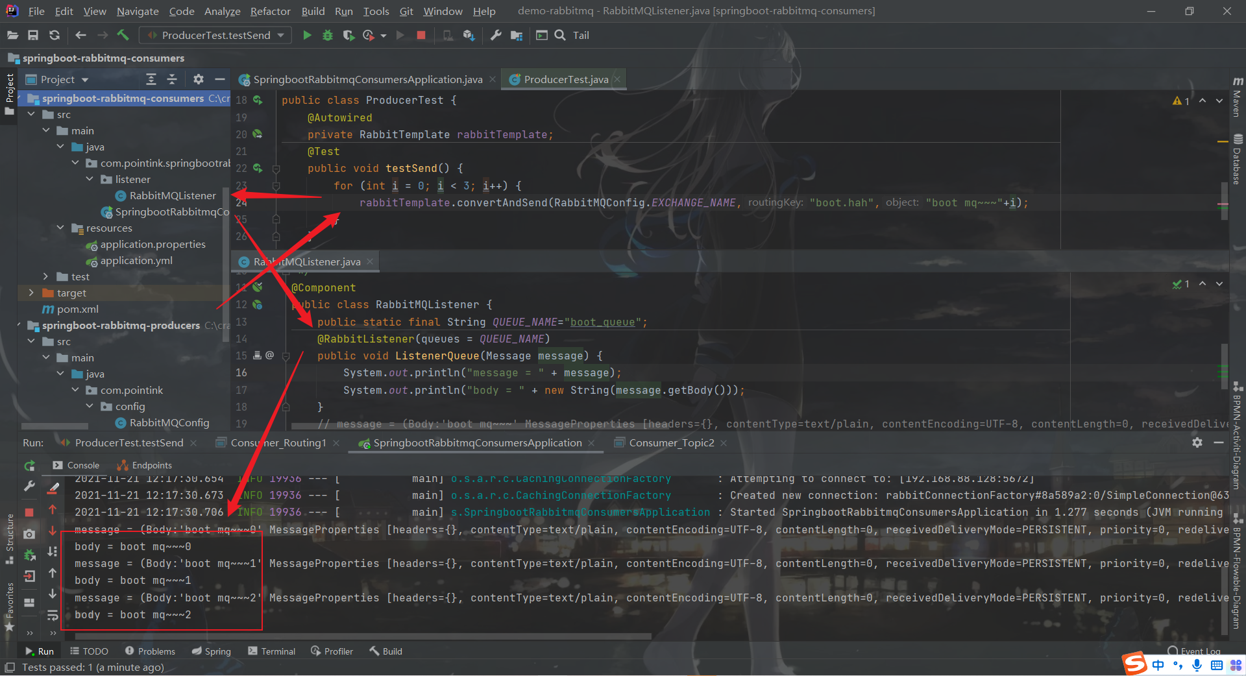Image resolution: width=1246 pixels, height=676 pixels.
Task: Select application.yml in the project tree
Action: tap(136, 260)
